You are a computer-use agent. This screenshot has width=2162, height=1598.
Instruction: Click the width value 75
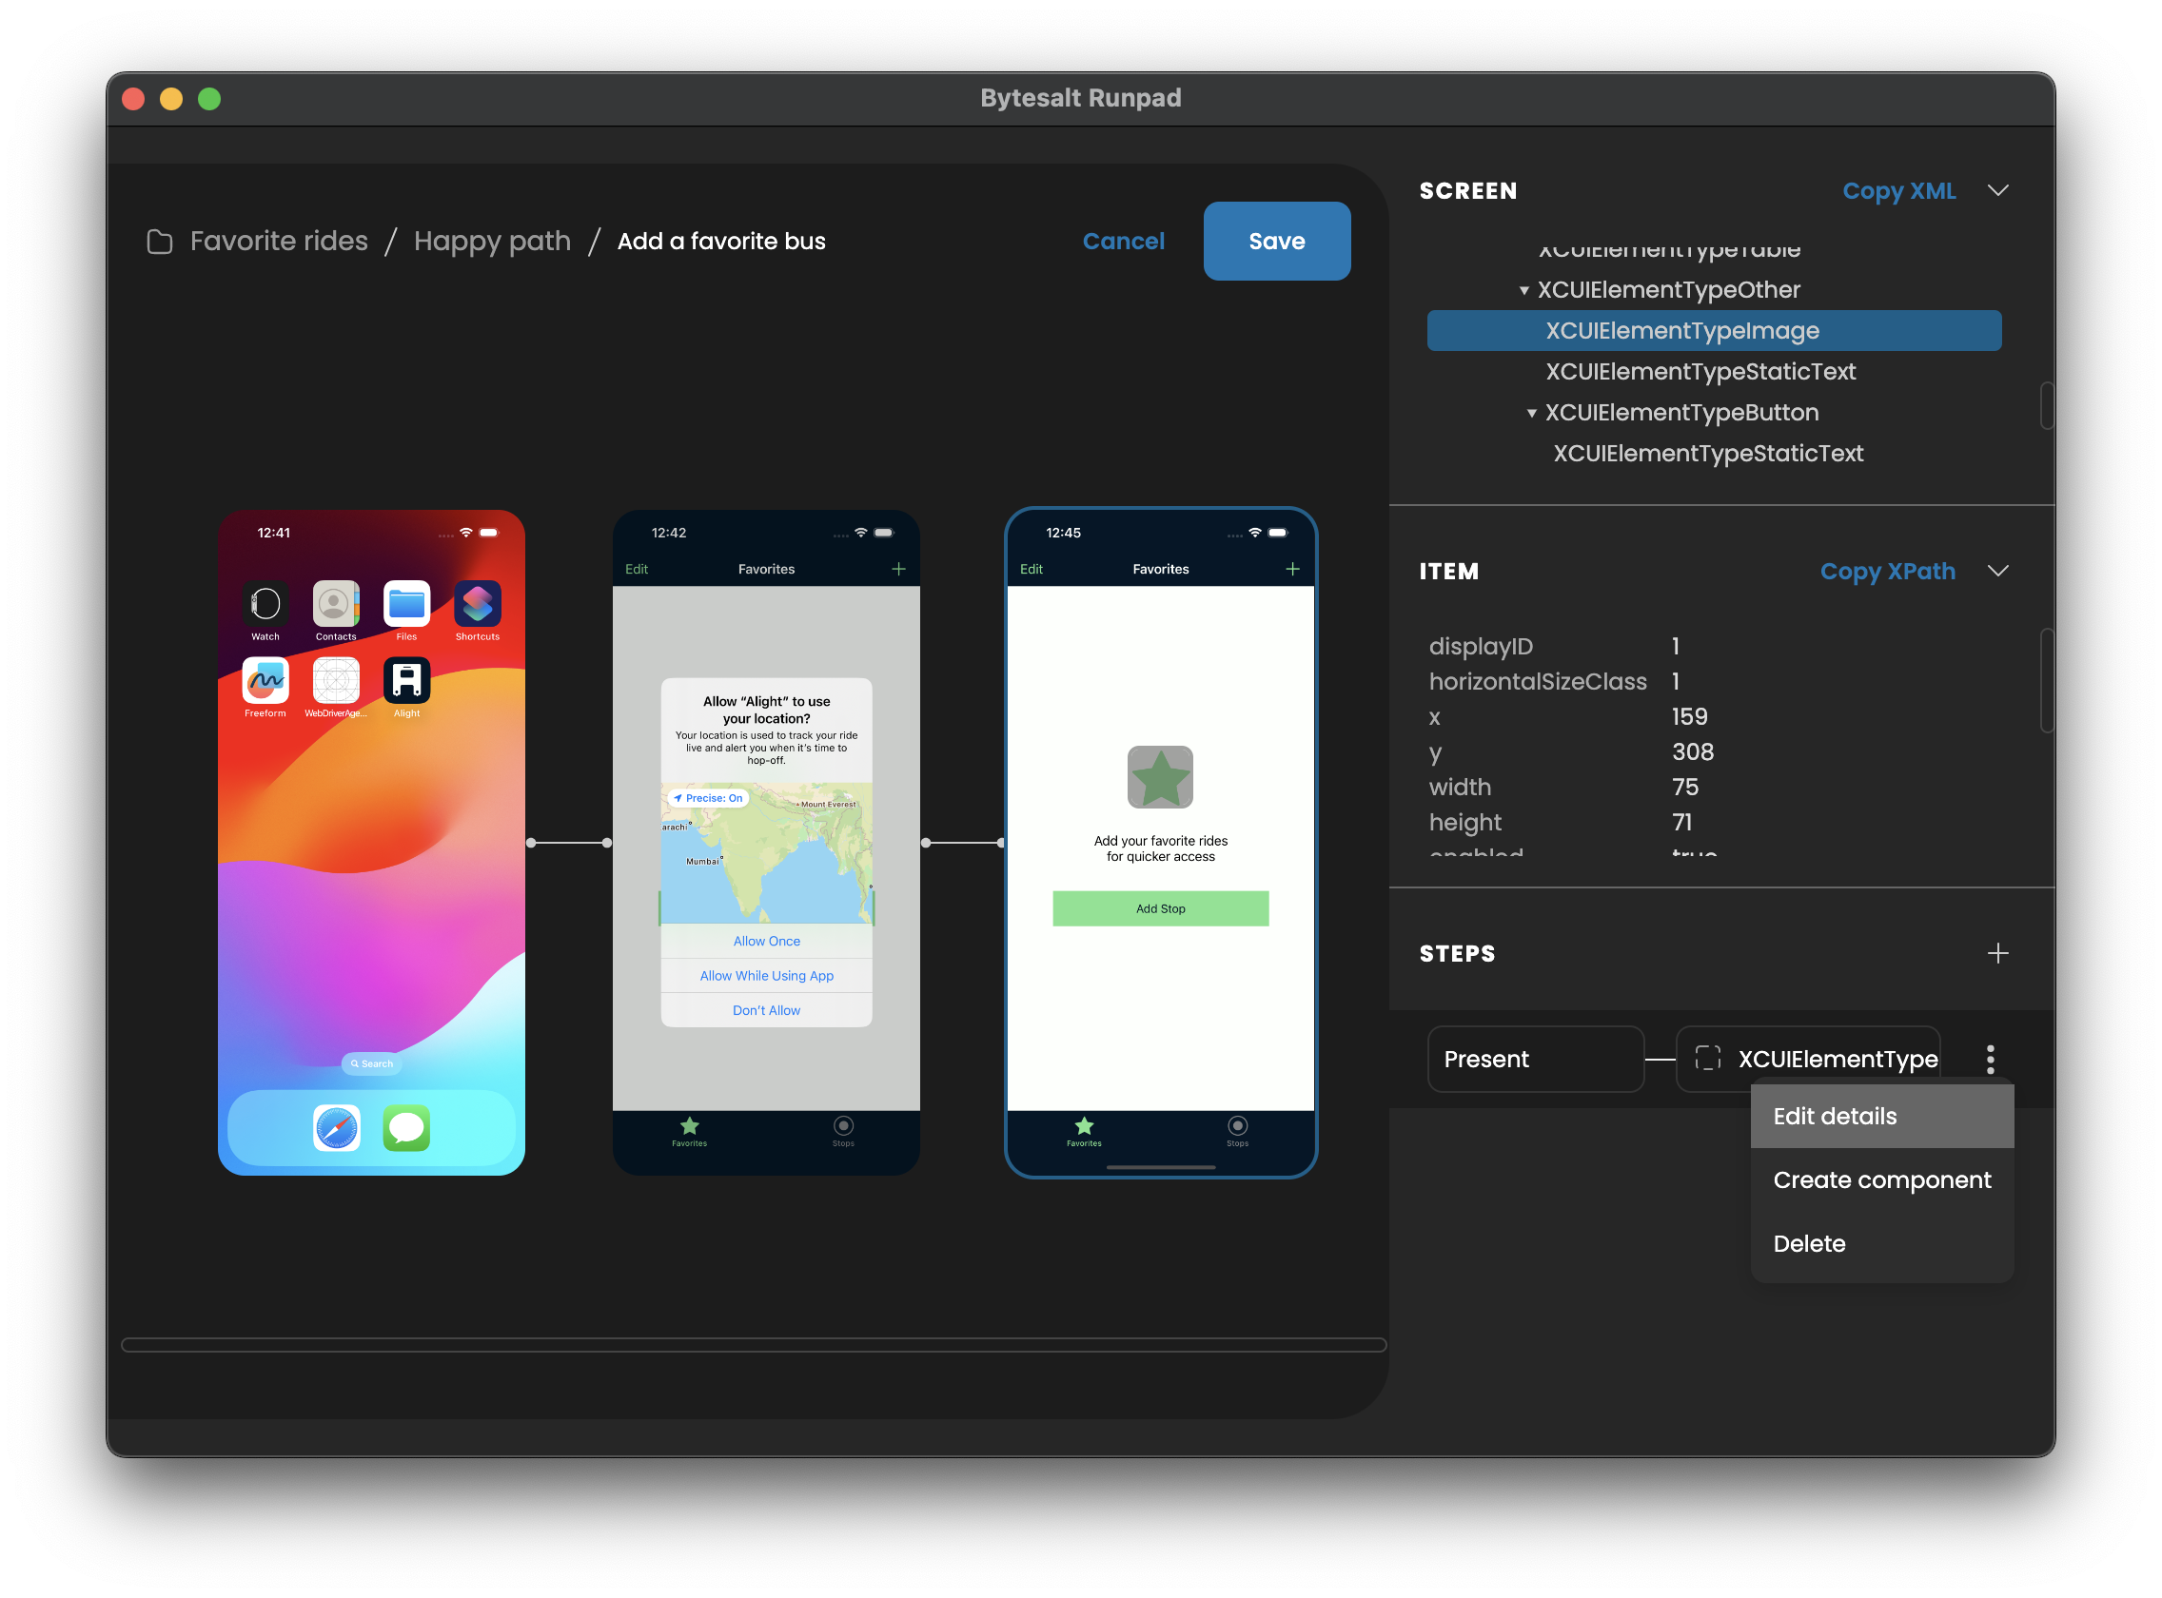coord(1684,787)
